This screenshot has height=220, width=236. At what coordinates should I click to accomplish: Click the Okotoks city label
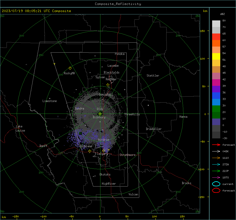point(105,174)
